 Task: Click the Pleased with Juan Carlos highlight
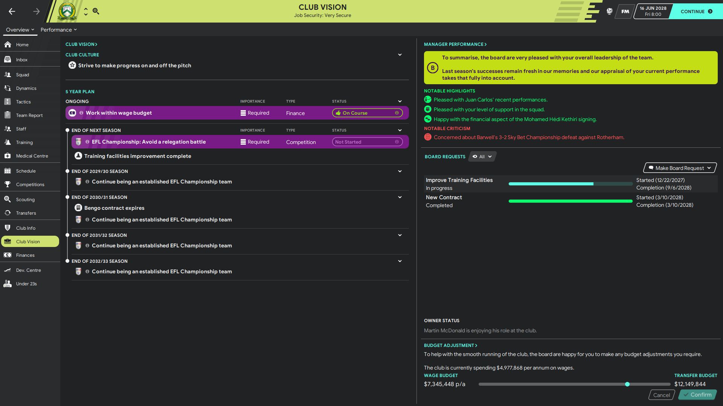click(490, 100)
